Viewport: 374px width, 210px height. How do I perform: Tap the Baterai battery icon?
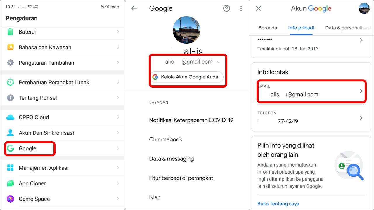point(11,32)
